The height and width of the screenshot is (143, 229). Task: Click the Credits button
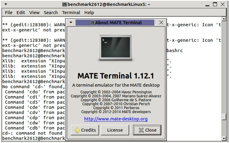pyautogui.click(x=85, y=130)
